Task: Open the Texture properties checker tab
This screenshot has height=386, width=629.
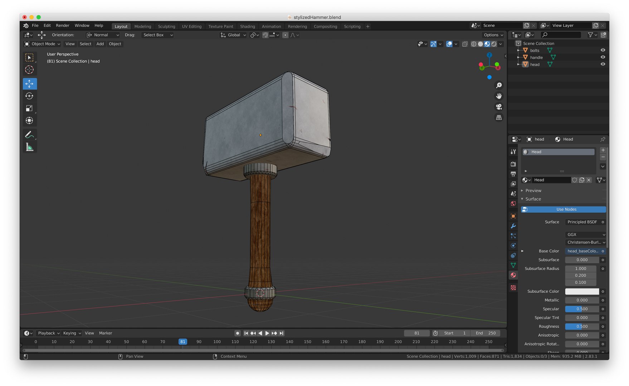Action: [513, 288]
